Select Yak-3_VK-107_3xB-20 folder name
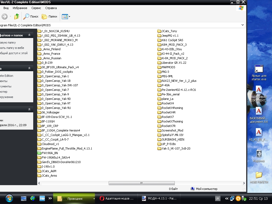272x204 pixels. (x=176, y=148)
